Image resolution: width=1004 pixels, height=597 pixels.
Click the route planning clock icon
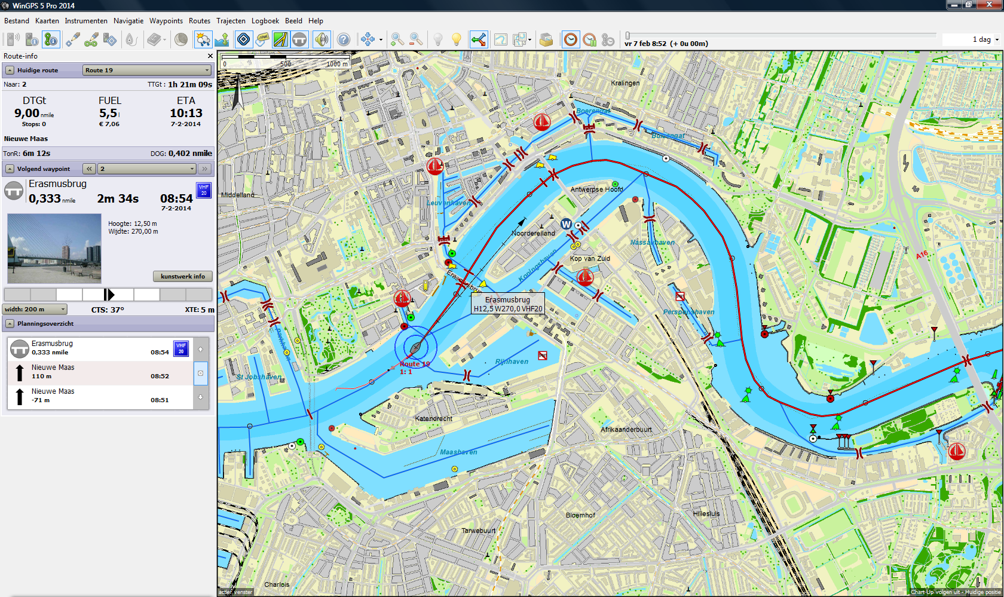[x=608, y=39]
